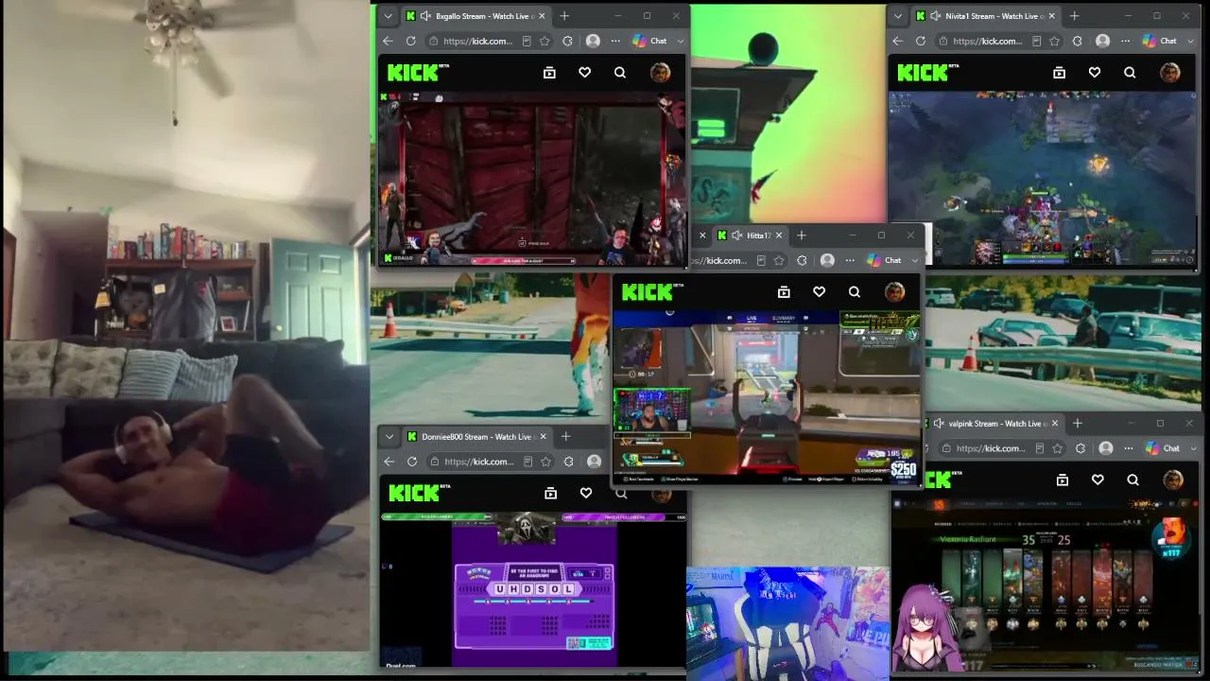Go back in the Bxgallo browser window

tap(388, 42)
